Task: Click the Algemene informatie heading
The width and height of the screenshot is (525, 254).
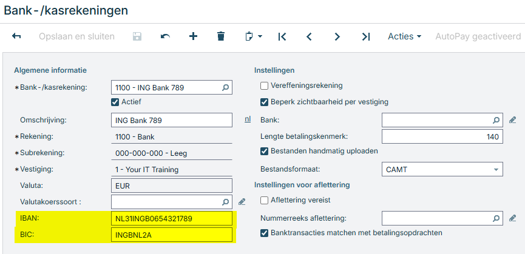Action: (x=50, y=70)
